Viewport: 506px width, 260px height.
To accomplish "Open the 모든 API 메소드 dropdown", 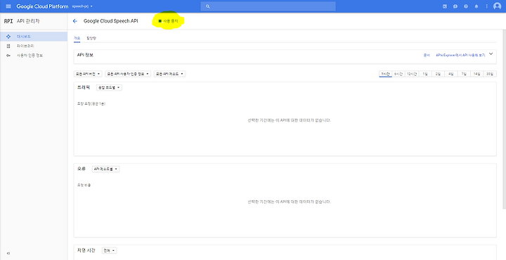I will (x=170, y=74).
